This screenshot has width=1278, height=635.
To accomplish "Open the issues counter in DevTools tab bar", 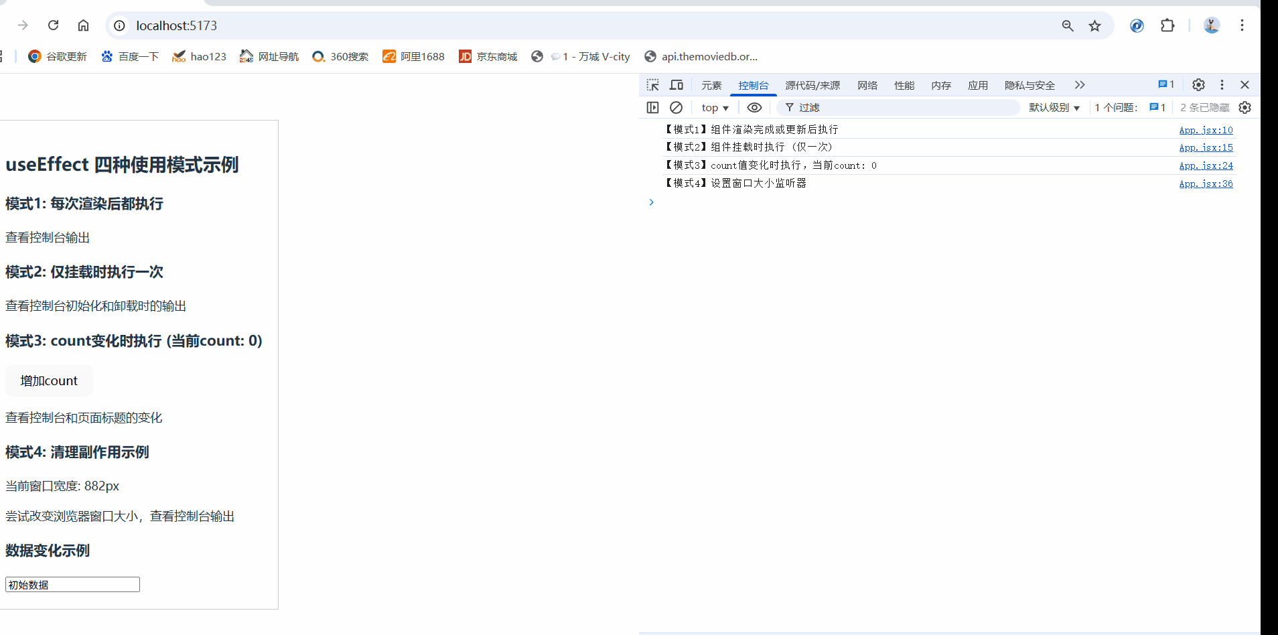I will pos(1166,84).
